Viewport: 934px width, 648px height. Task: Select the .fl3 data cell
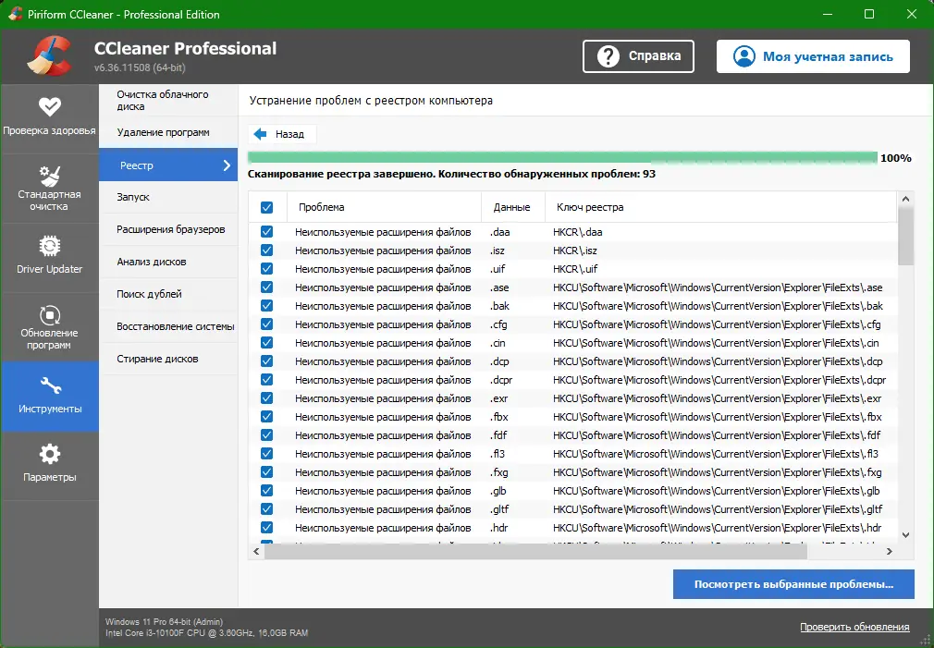click(498, 453)
